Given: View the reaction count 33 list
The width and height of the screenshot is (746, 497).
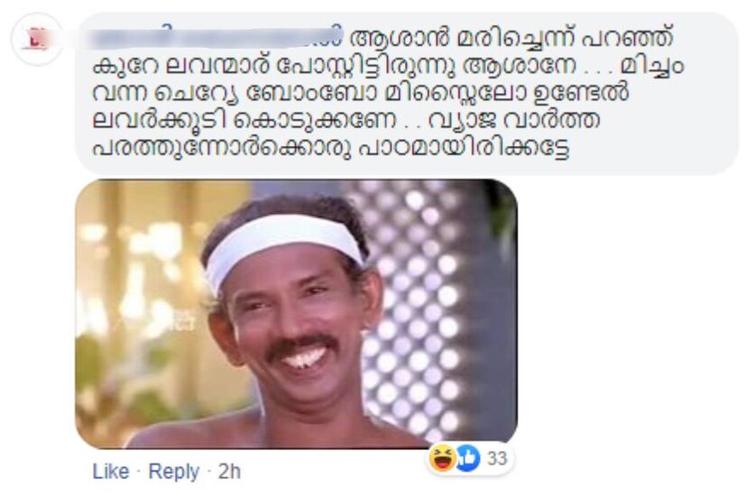Looking at the screenshot, I should pos(497,458).
